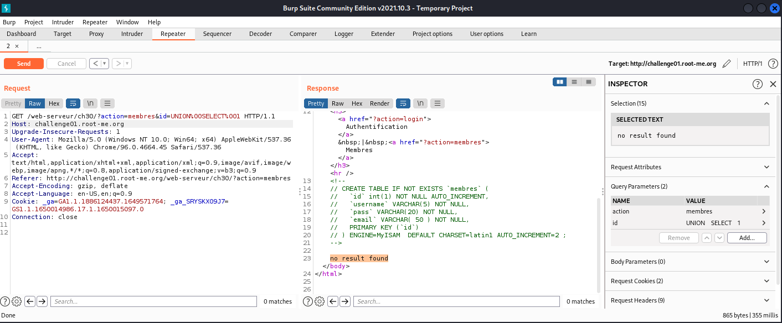Viewport: 782px width, 323px height.
Task: Select Pretty view for Request
Action: 13,103
